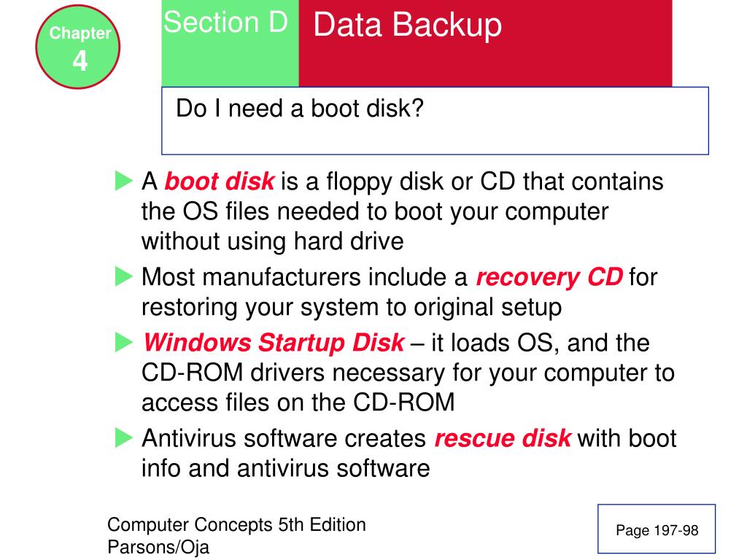Click the Parsons/Oja author line

[x=158, y=547]
